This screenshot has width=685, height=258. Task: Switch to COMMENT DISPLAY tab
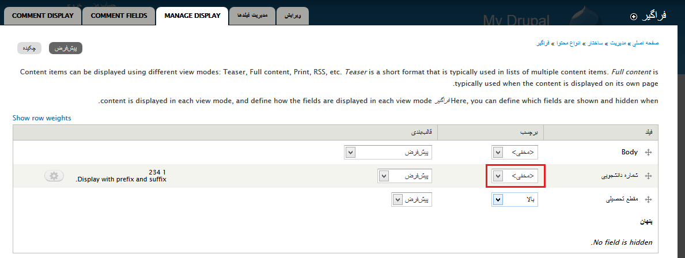pyautogui.click(x=43, y=16)
